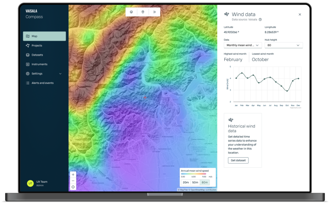Click the locate/recenter map icon
The image size is (330, 205).
click(73, 187)
